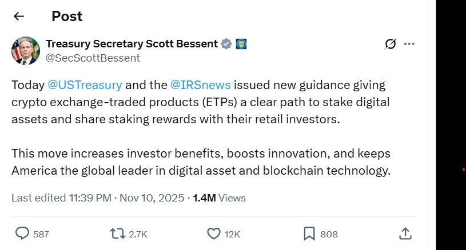Click the 1.4M Views count
Screen dimensions: 466x250
[x=219, y=198]
